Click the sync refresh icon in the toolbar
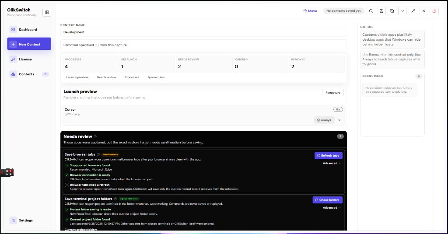 click(392, 11)
